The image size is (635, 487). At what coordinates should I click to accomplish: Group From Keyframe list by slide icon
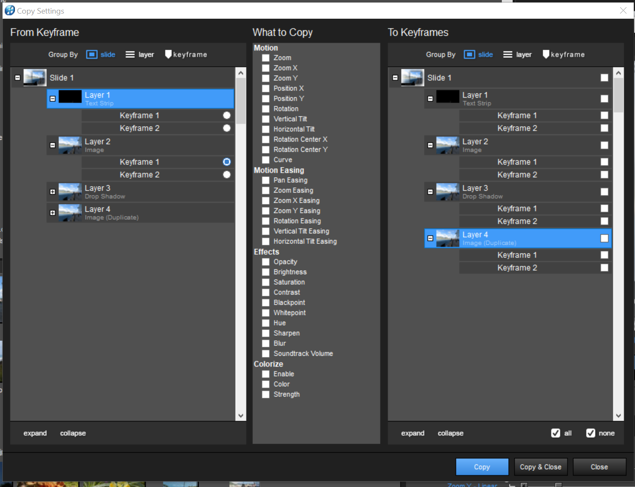pyautogui.click(x=91, y=54)
